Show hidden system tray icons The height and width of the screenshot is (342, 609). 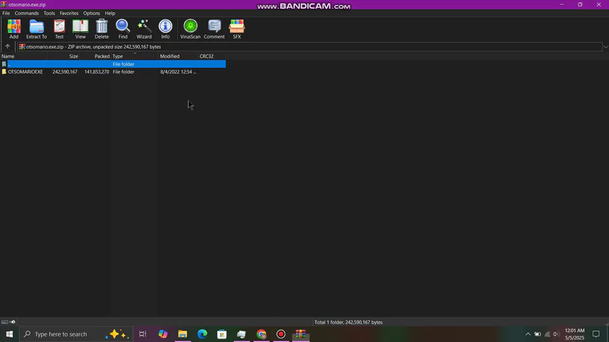pyautogui.click(x=528, y=334)
